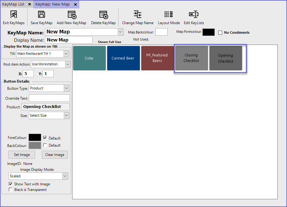Enable Black is Transparent option
Viewport: 287px width, 207px height.
point(11,190)
